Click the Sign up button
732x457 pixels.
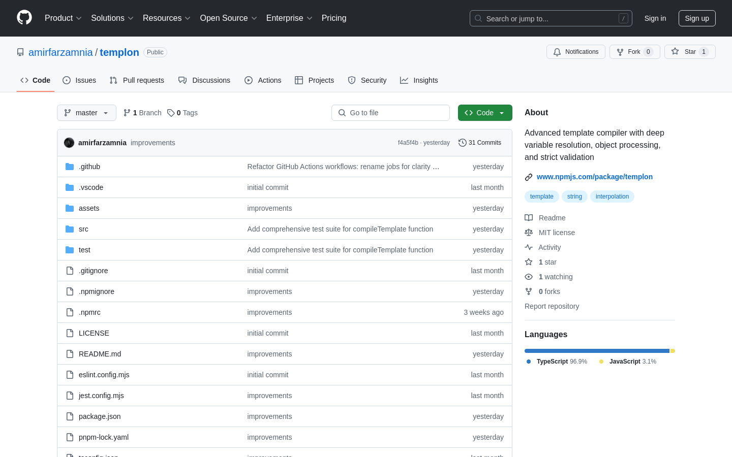[x=697, y=18]
